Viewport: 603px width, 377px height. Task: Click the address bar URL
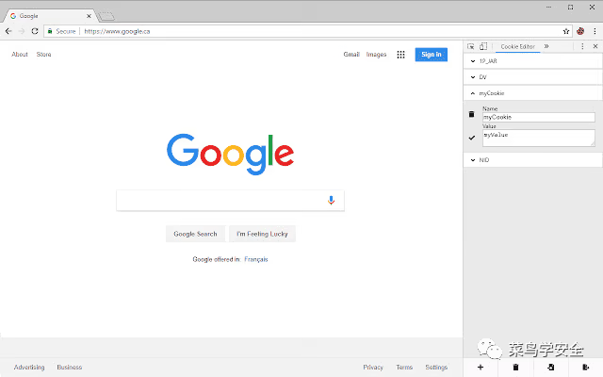[117, 31]
